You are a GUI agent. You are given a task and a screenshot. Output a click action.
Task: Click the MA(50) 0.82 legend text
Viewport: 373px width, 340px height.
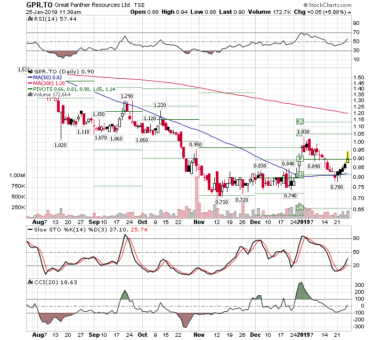47,78
